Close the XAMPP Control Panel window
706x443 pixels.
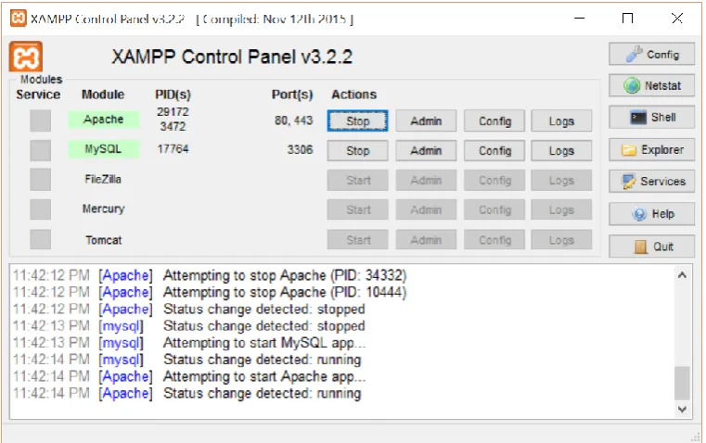676,19
